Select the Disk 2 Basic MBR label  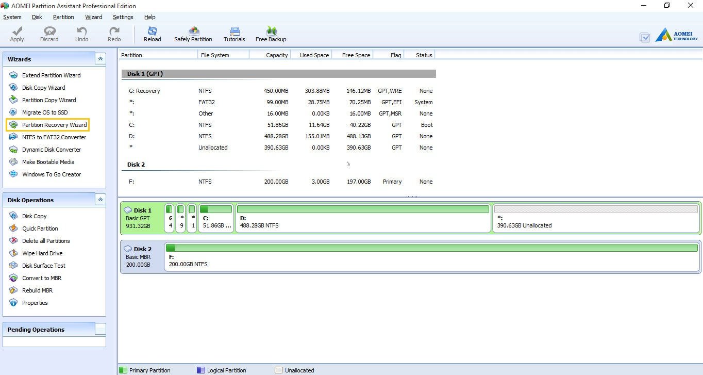(x=141, y=257)
